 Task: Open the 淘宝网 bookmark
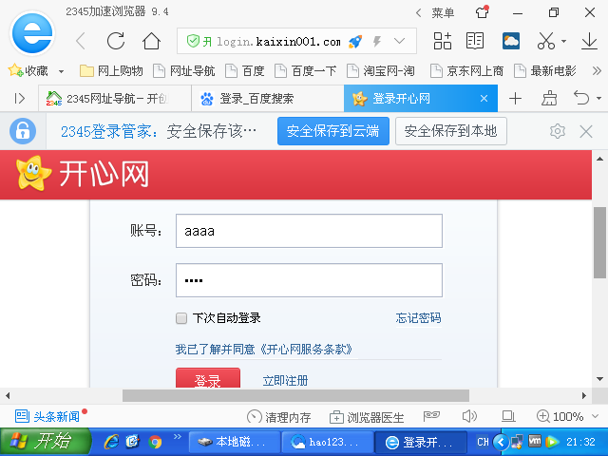[381, 71]
